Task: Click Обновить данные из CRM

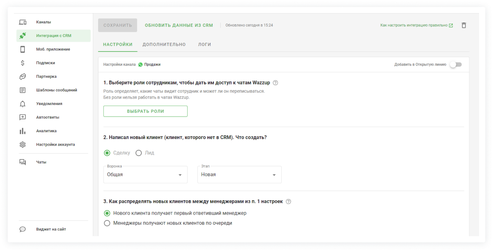Action: (x=179, y=25)
